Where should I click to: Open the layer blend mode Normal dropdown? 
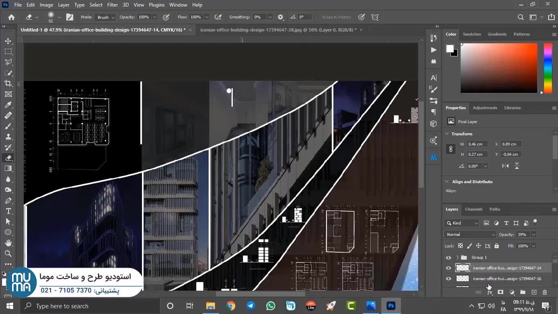click(x=470, y=235)
